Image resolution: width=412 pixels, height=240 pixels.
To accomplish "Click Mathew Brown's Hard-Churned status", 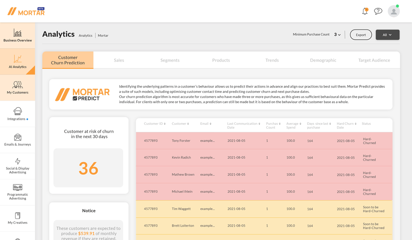I will click(x=369, y=175).
